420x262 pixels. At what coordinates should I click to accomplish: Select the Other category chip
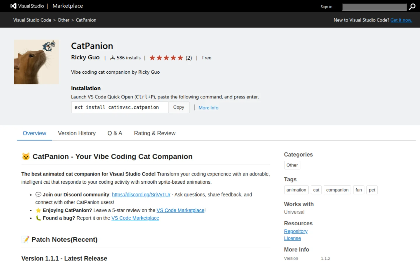click(x=292, y=165)
